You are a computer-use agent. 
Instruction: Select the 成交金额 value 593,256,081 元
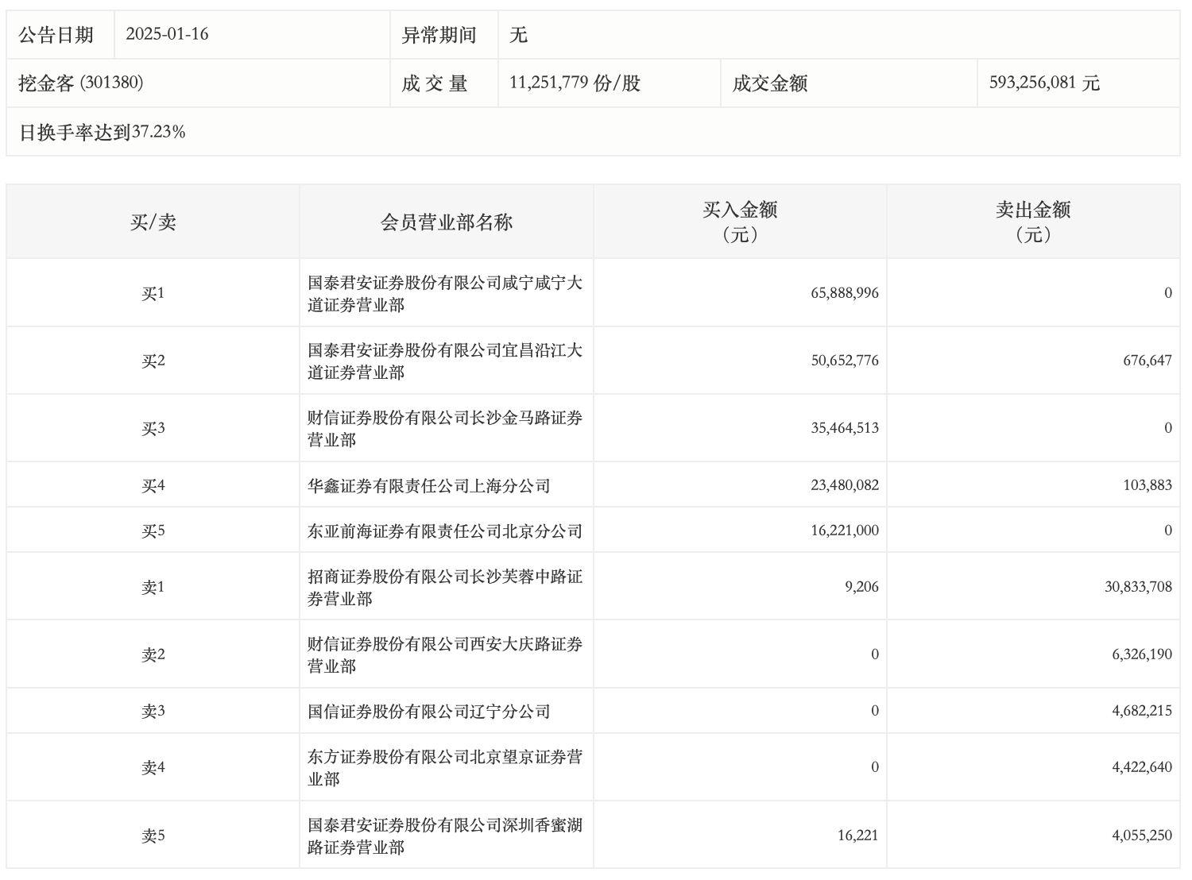point(1043,83)
